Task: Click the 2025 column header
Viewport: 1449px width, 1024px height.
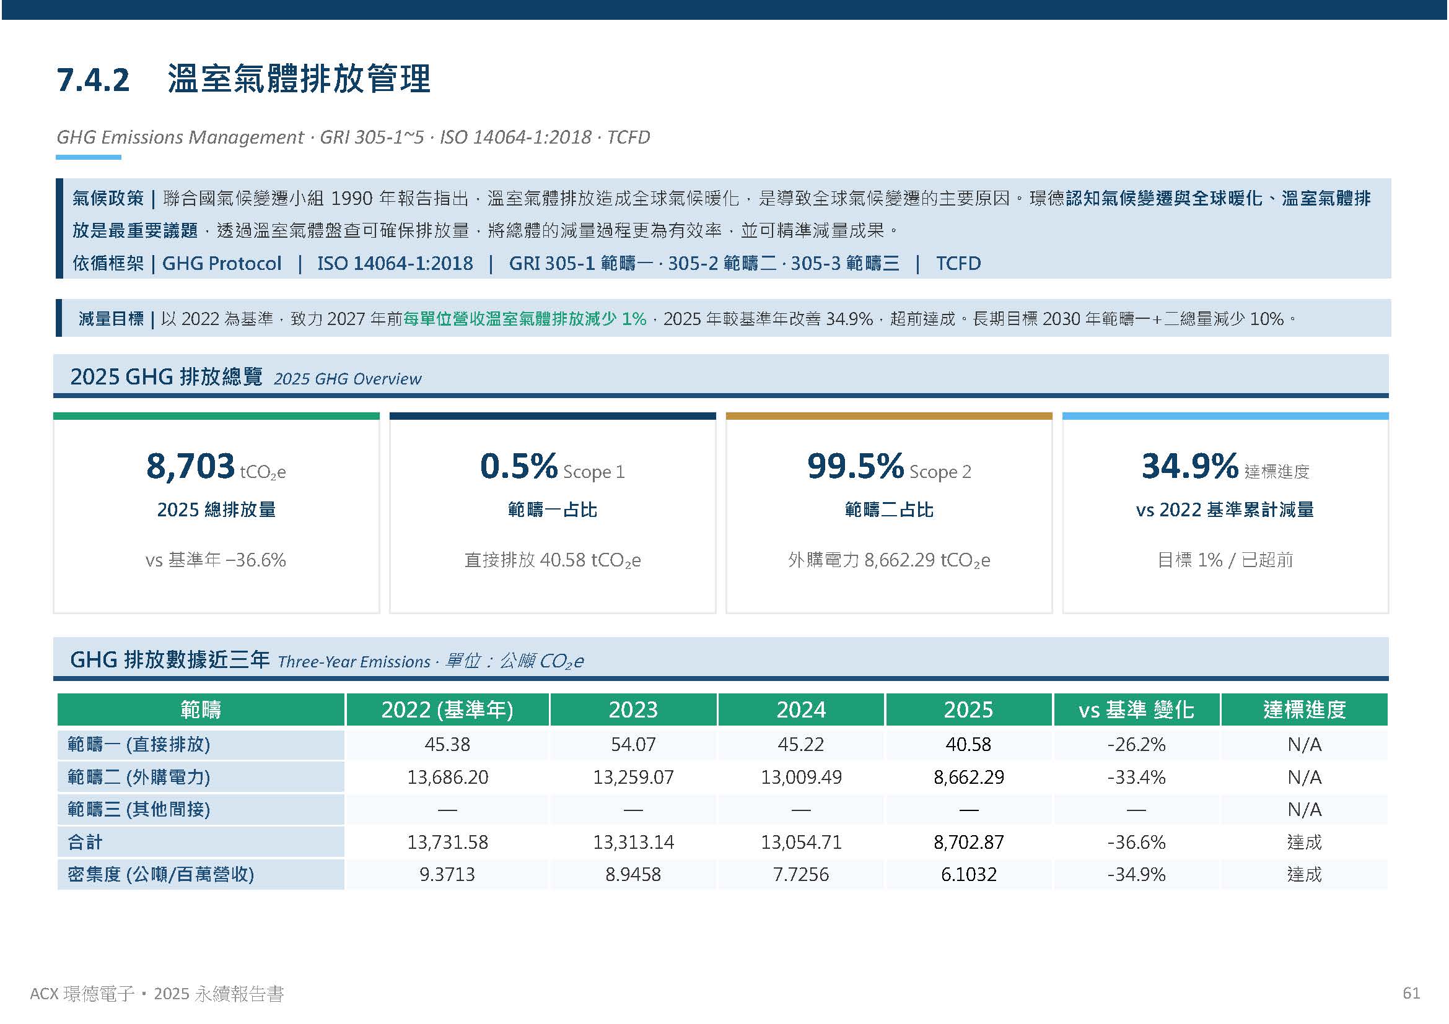Action: click(969, 710)
